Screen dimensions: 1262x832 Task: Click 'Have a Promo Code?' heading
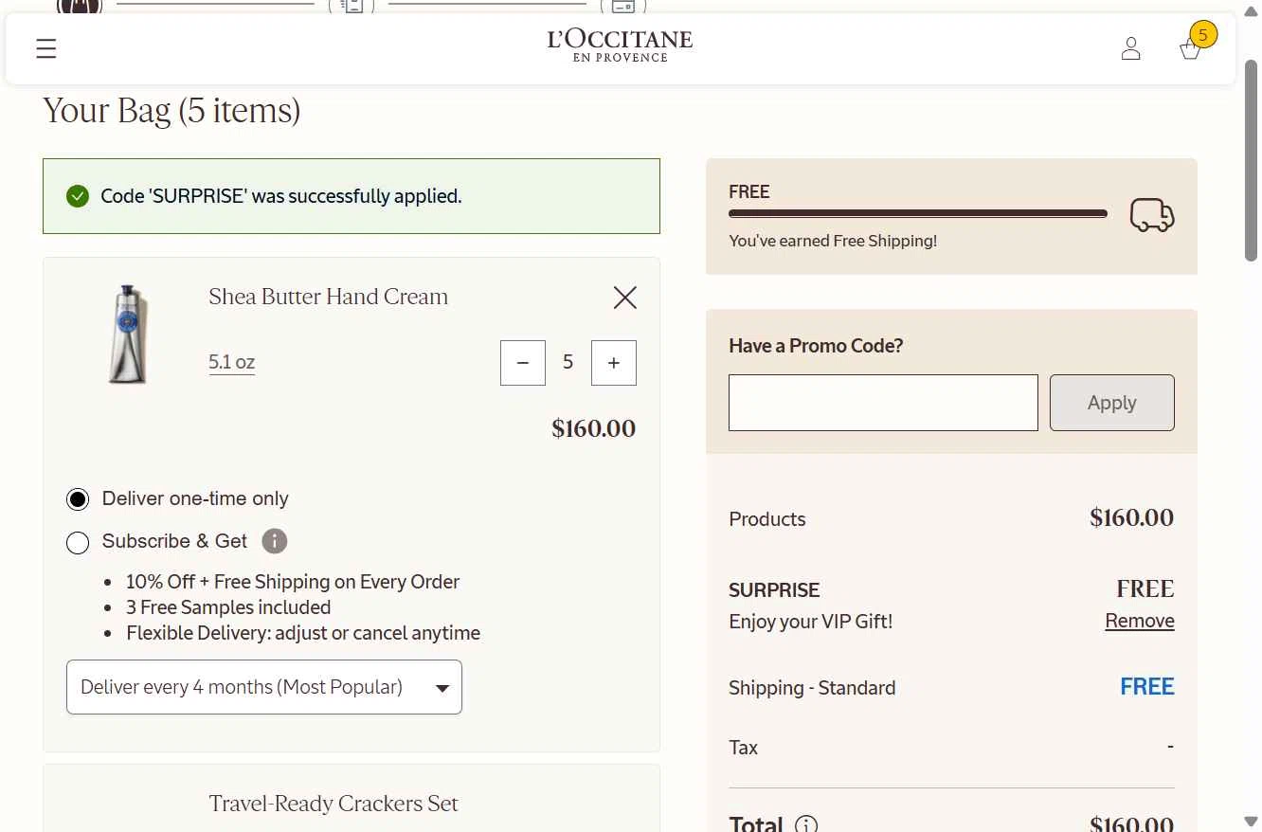(x=816, y=346)
